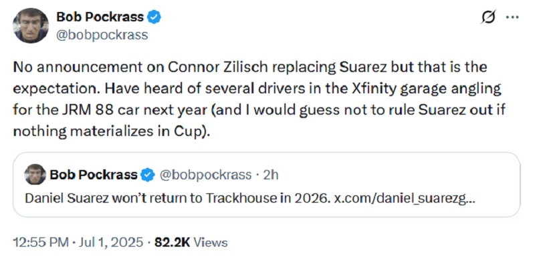Click Bob Pockrass's large profile avatar
Image resolution: width=535 pixels, height=264 pixels.
(x=31, y=26)
